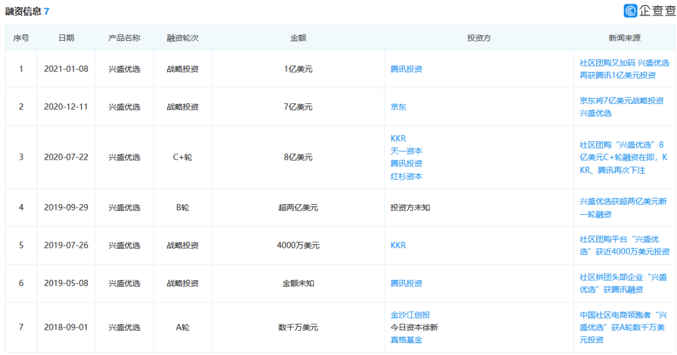The height and width of the screenshot is (355, 677).
Task: Click 兴盛优选 product name in the 2019-05-08 row
Action: click(x=124, y=284)
